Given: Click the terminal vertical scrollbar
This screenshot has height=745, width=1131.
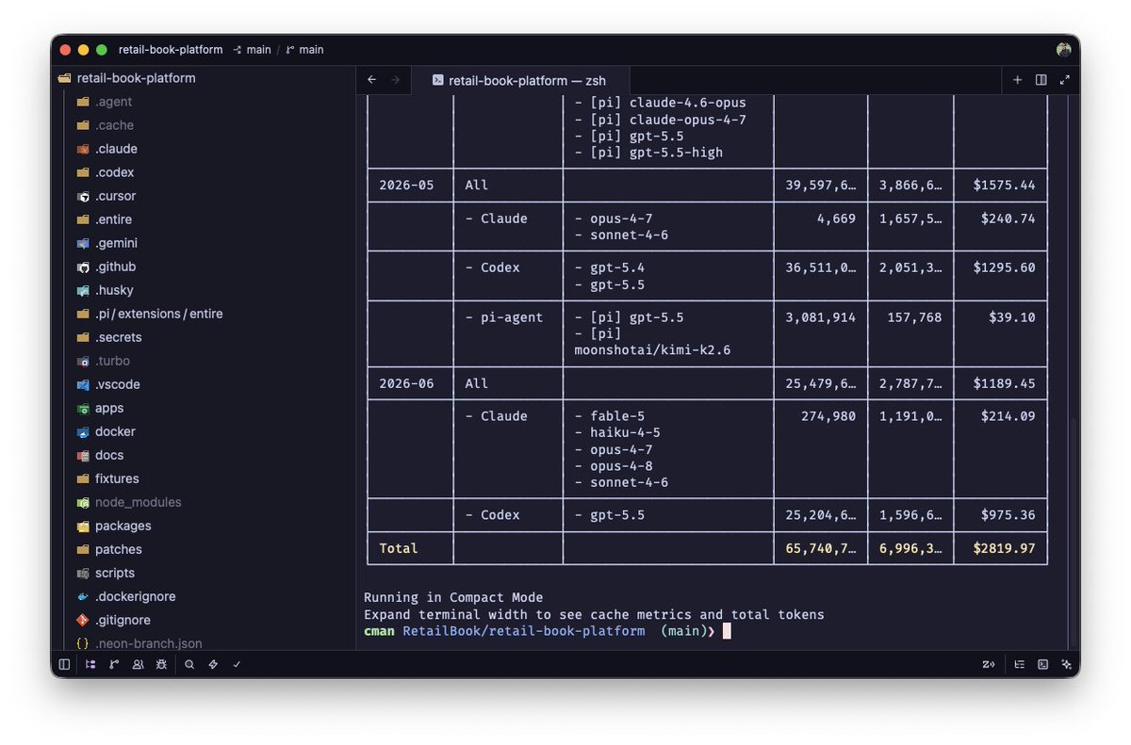Looking at the screenshot, I should pos(1075,532).
